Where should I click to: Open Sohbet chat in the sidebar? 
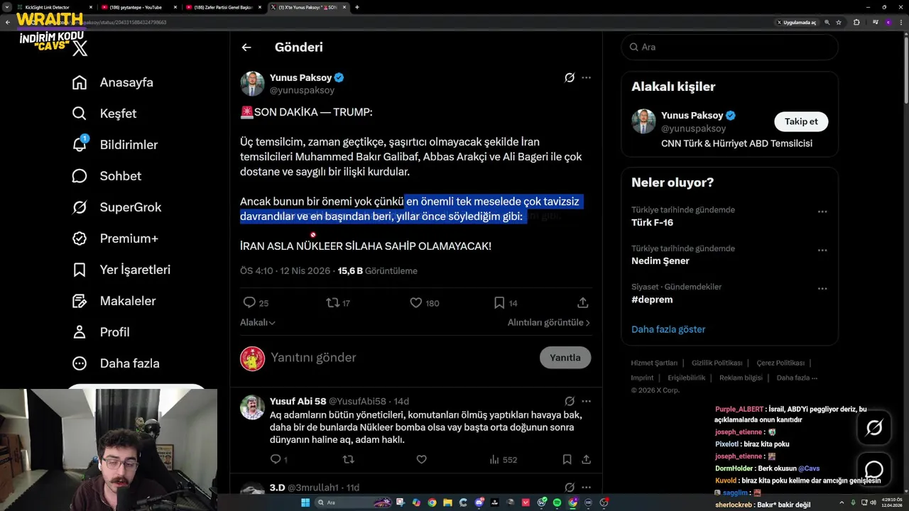(x=107, y=176)
